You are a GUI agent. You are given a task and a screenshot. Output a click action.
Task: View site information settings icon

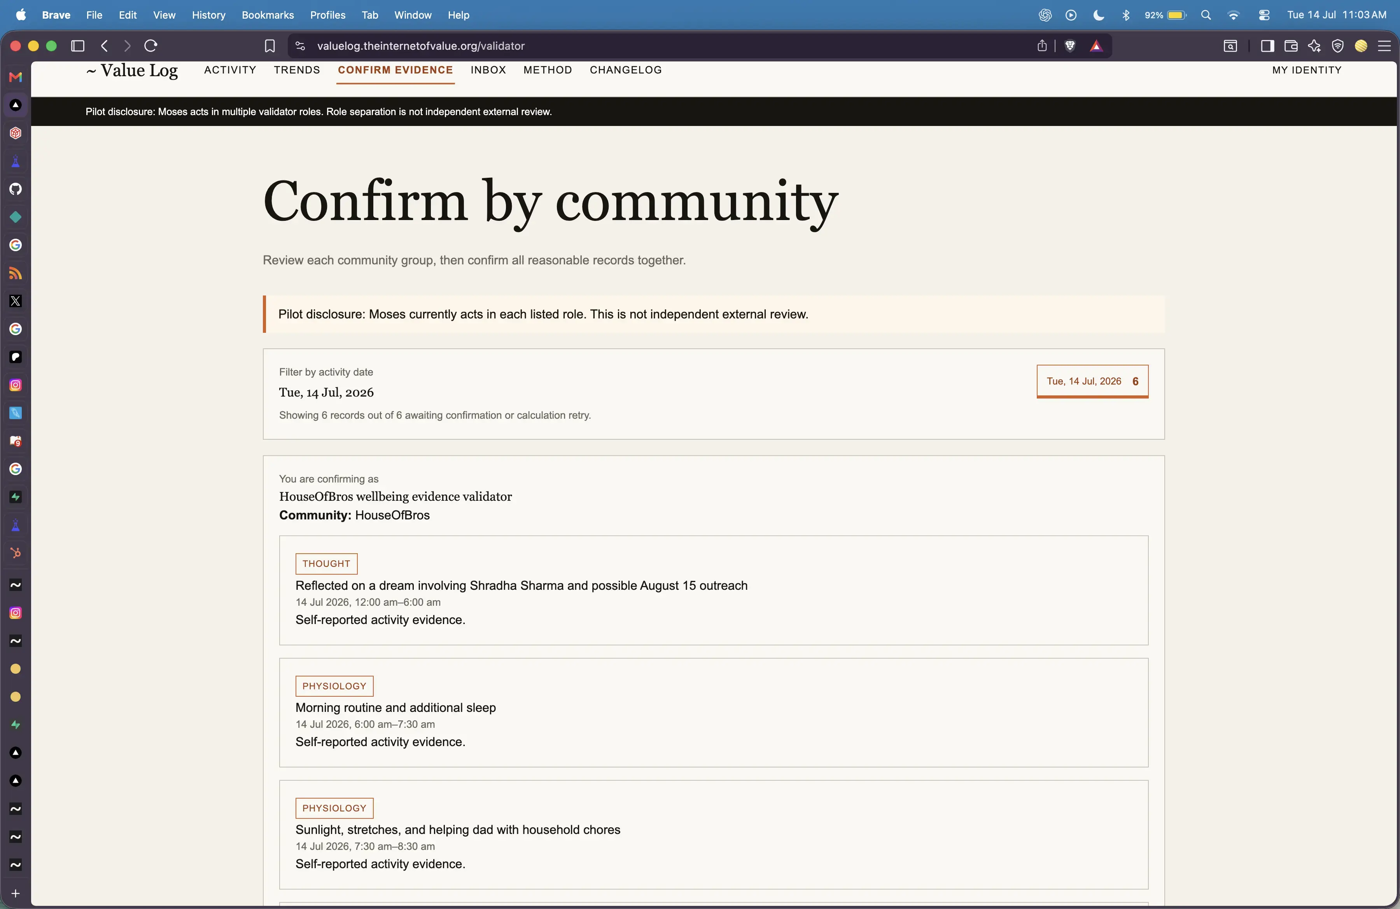[300, 46]
